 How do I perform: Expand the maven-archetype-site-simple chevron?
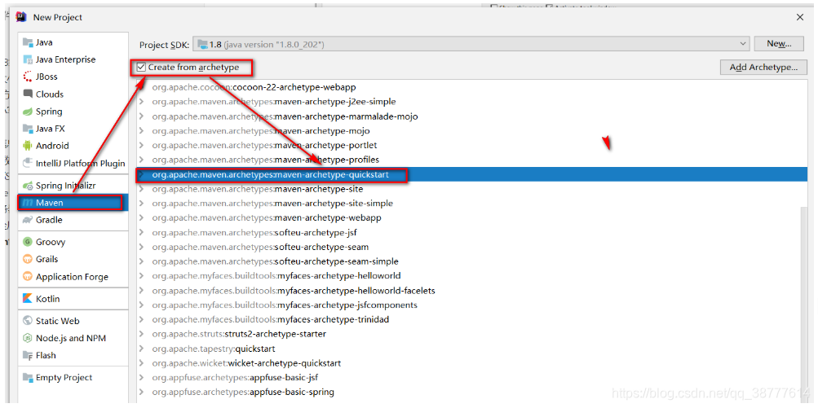141,204
